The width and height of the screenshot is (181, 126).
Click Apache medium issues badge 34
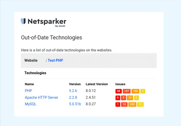(130, 98)
